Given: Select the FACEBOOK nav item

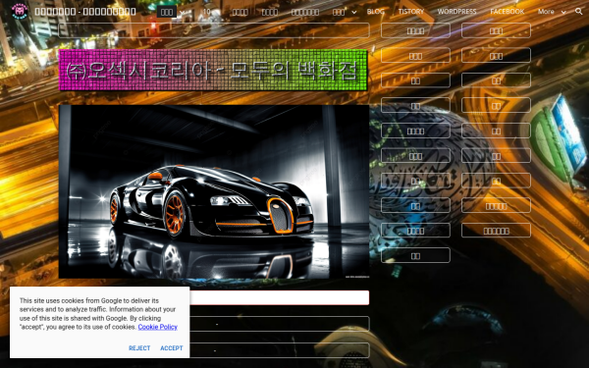Looking at the screenshot, I should pos(508,12).
